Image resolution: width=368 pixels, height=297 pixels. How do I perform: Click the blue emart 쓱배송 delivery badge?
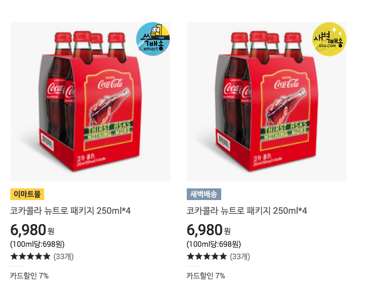point(153,39)
